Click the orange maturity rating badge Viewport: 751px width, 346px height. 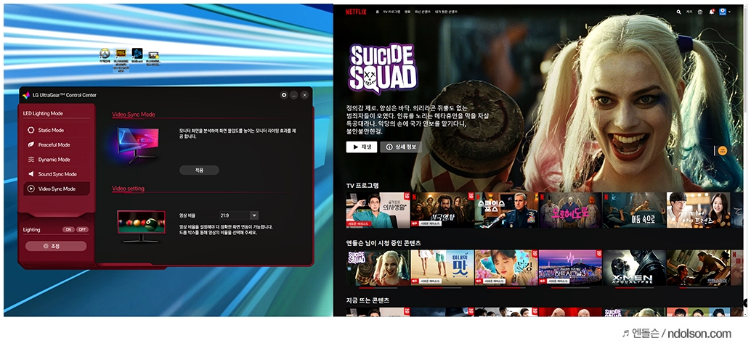tap(723, 151)
